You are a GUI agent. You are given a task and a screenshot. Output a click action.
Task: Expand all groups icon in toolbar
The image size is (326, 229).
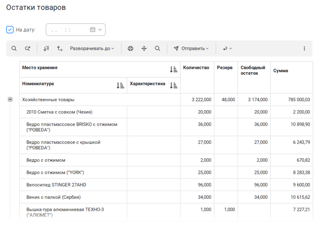46,49
